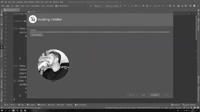Click the stop square icon in toolbar
The image size is (200, 112).
click(x=151, y=6)
